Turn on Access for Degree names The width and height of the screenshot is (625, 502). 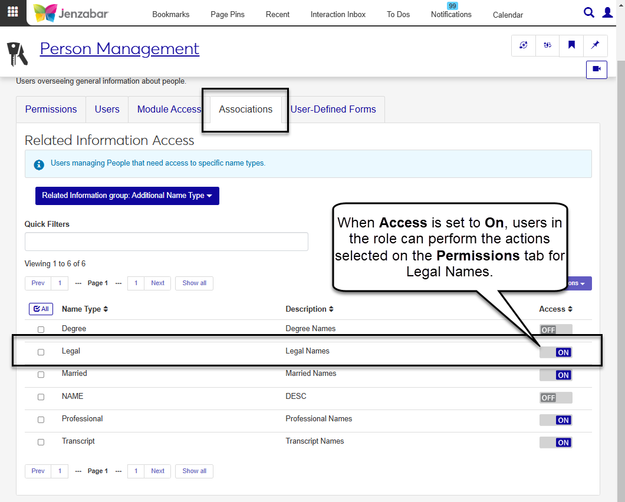click(x=555, y=330)
